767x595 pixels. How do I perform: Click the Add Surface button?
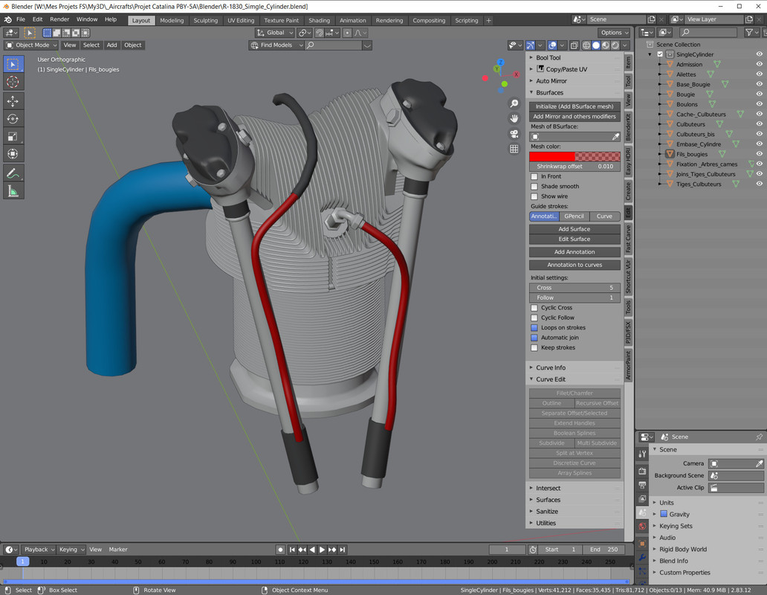(575, 229)
